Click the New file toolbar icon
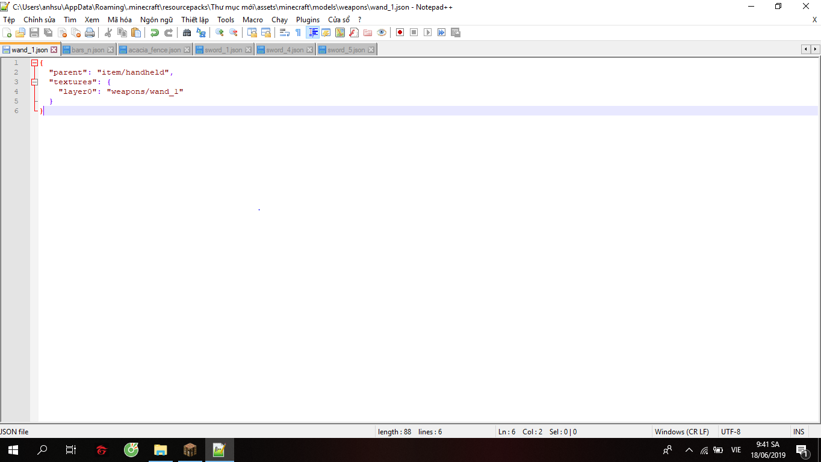This screenshot has height=462, width=821. (x=7, y=32)
